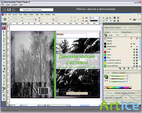Screen dimensions: 142x113
Task: Select the Pen tool
Action: (x=4, y=38)
